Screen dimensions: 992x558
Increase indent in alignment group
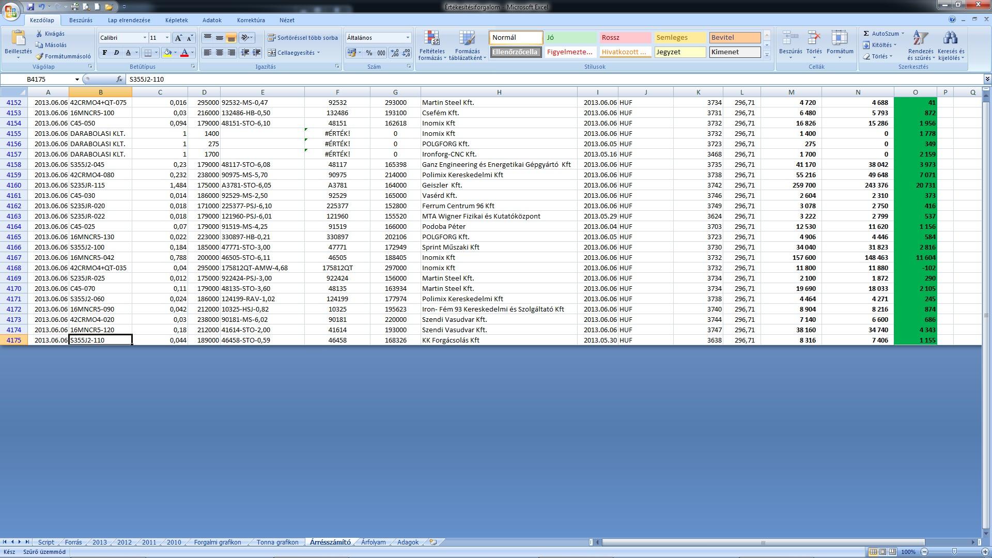256,53
